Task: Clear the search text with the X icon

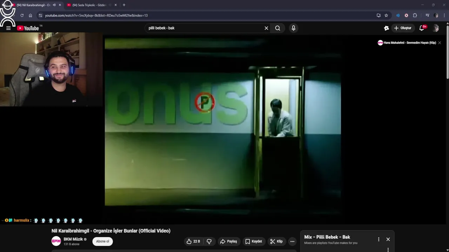Action: coord(266,28)
